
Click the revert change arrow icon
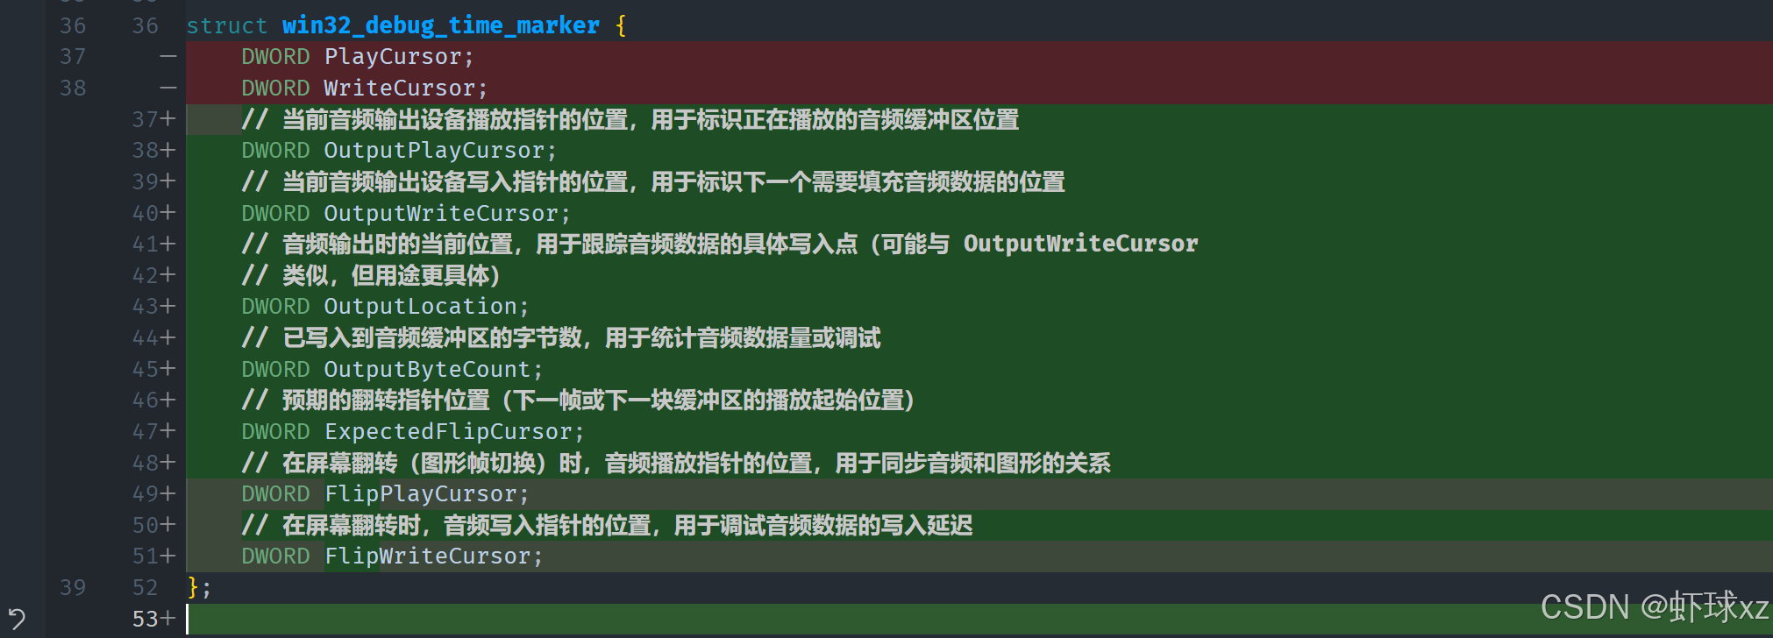click(17, 619)
